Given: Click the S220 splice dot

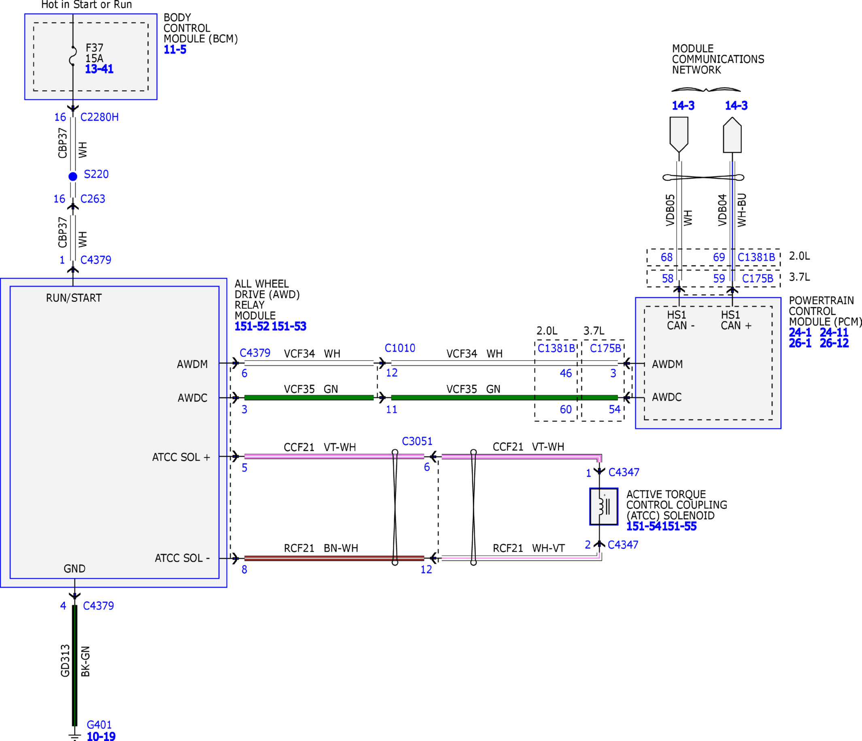Looking at the screenshot, I should click(73, 176).
